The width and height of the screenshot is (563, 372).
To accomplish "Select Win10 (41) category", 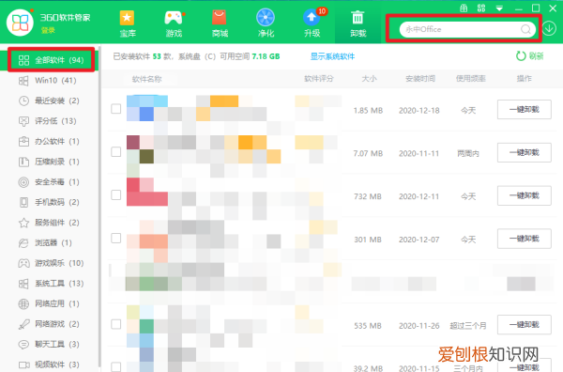I will (x=49, y=81).
